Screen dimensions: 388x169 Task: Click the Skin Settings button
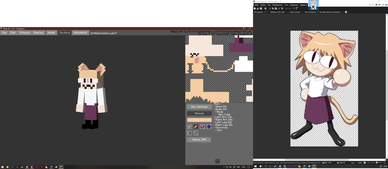point(199,107)
